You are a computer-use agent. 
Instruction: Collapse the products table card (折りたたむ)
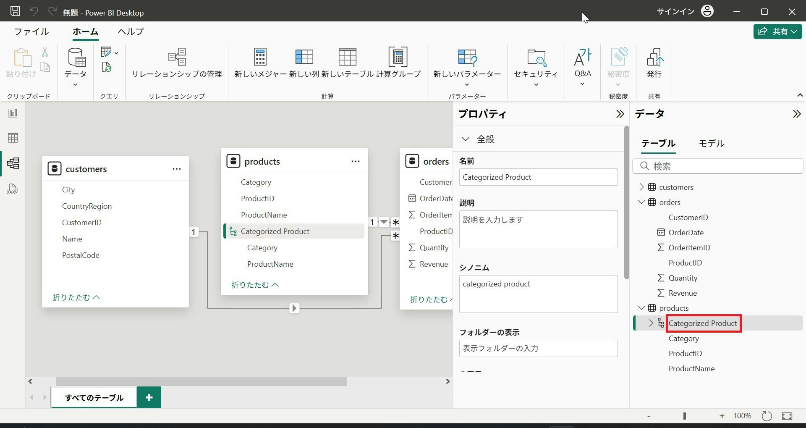point(255,285)
